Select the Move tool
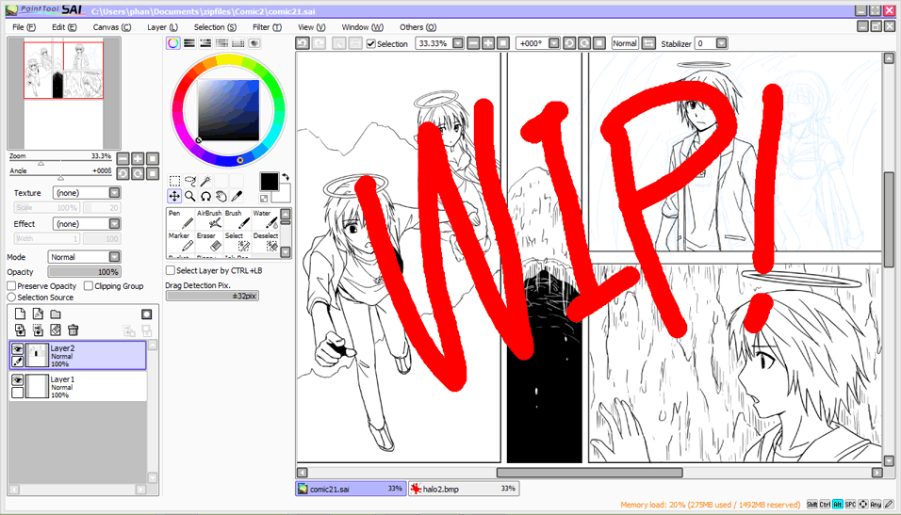Image resolution: width=901 pixels, height=515 pixels. click(x=174, y=197)
